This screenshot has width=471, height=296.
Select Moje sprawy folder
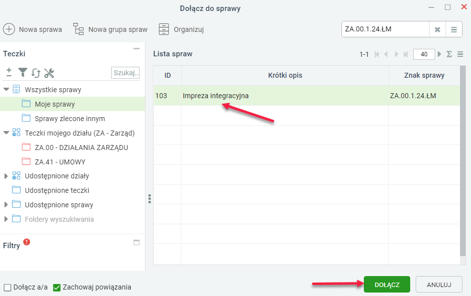tap(72, 104)
